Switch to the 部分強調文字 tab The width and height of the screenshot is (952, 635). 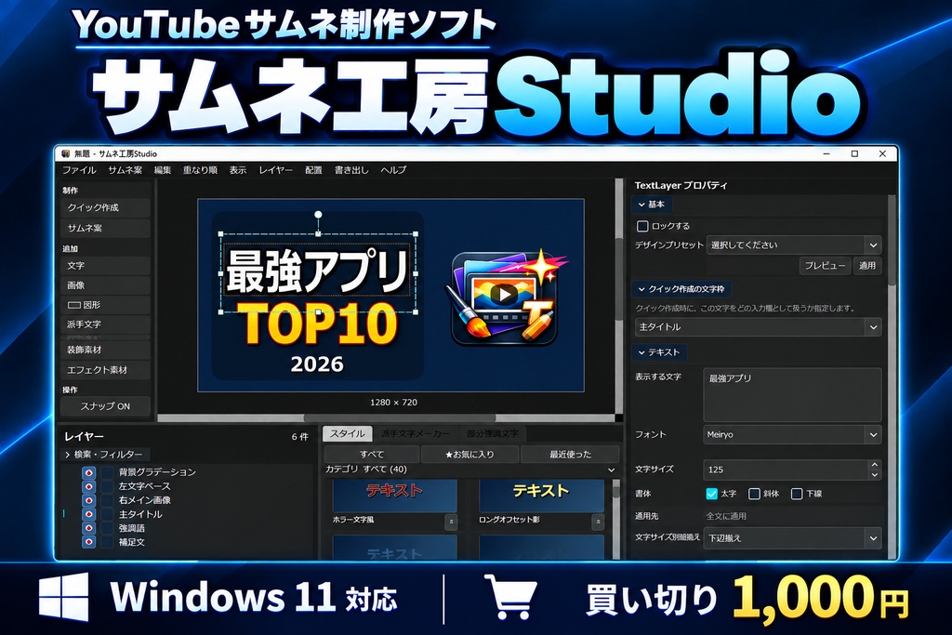493,433
